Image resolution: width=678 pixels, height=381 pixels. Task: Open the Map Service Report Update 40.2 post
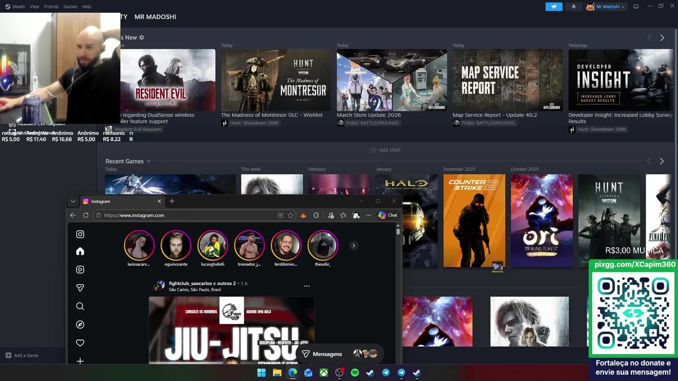coord(507,80)
